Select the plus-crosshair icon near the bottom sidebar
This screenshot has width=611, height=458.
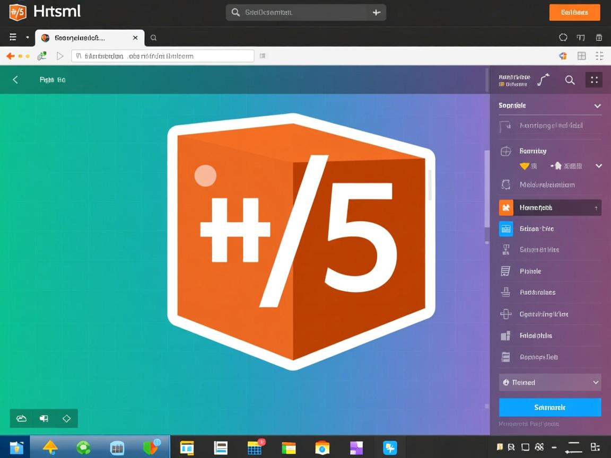click(x=505, y=314)
